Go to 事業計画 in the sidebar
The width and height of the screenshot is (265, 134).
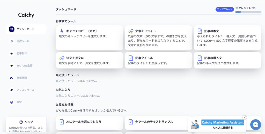(x=22, y=78)
